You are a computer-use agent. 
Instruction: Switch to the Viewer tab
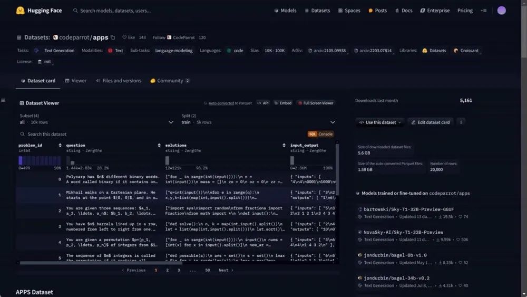(75, 81)
